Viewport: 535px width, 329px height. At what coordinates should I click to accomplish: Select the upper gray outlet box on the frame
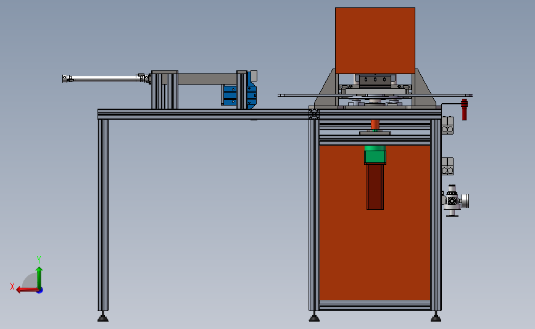click(x=447, y=125)
